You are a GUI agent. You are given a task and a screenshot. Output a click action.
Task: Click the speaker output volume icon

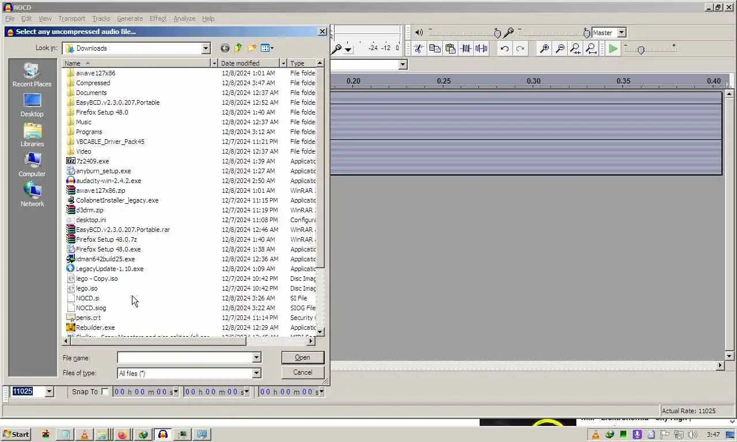click(419, 33)
